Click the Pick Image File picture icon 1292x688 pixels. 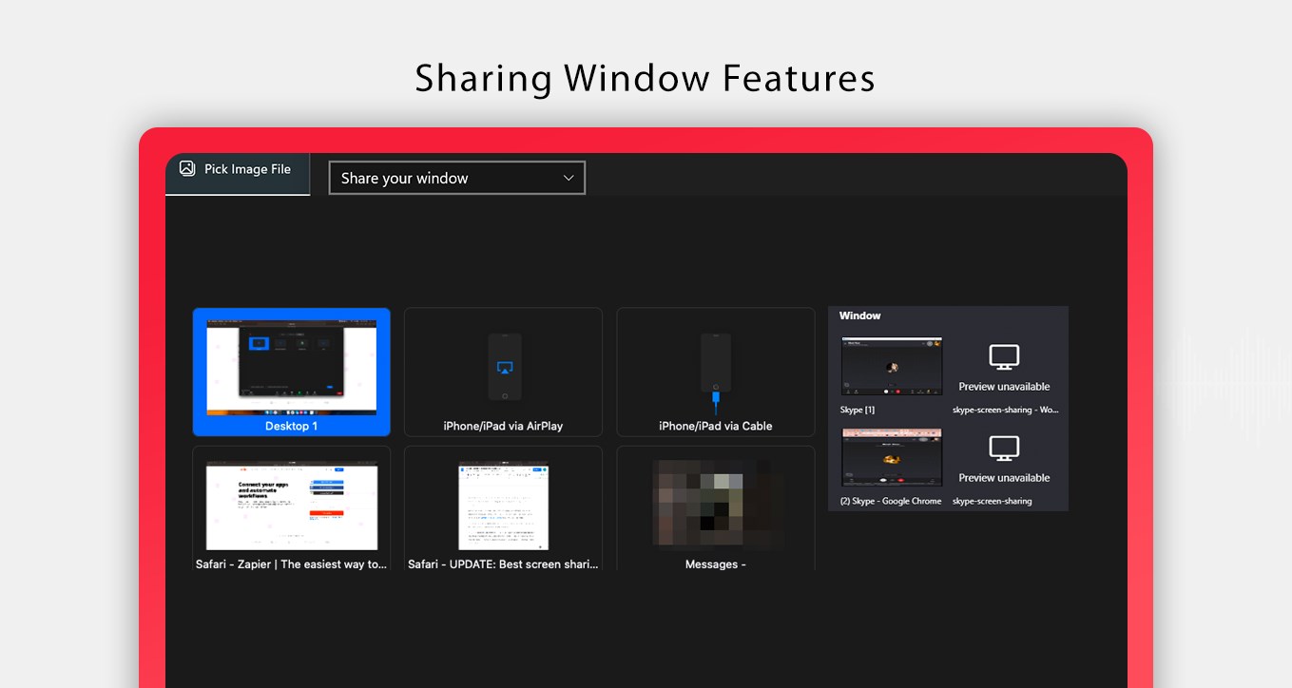(187, 168)
